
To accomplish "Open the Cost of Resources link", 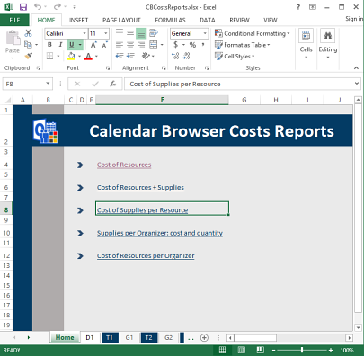I will tap(124, 165).
